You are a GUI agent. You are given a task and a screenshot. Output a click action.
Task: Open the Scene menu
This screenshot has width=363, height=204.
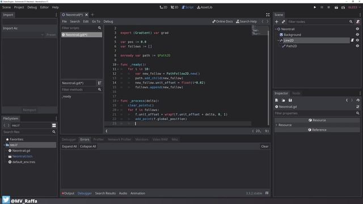click(6, 7)
